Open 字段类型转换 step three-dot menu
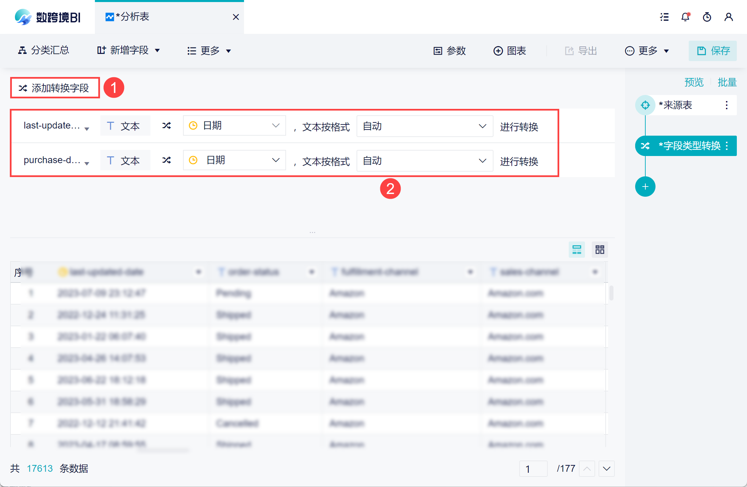The image size is (747, 487). click(727, 146)
